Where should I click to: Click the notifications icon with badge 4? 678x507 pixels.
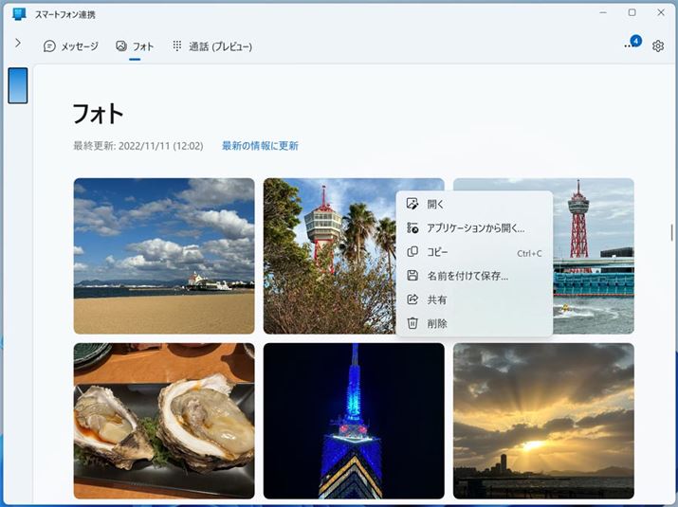[631, 45]
